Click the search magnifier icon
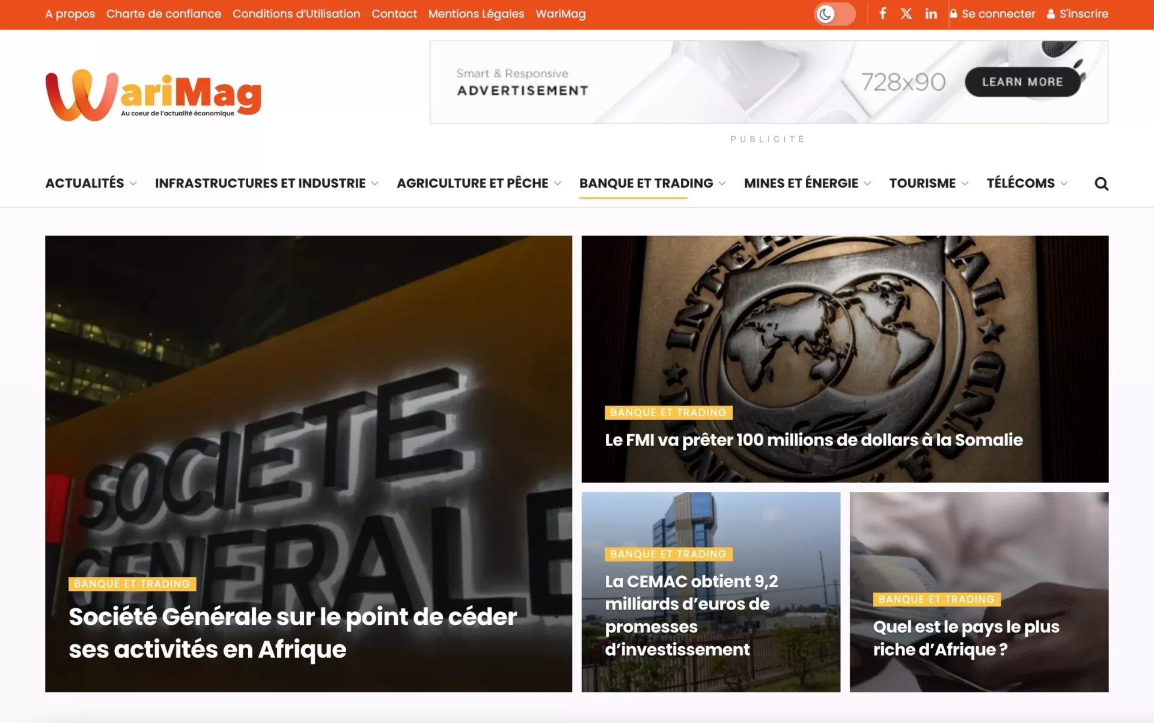This screenshot has width=1154, height=723. 1101,183
